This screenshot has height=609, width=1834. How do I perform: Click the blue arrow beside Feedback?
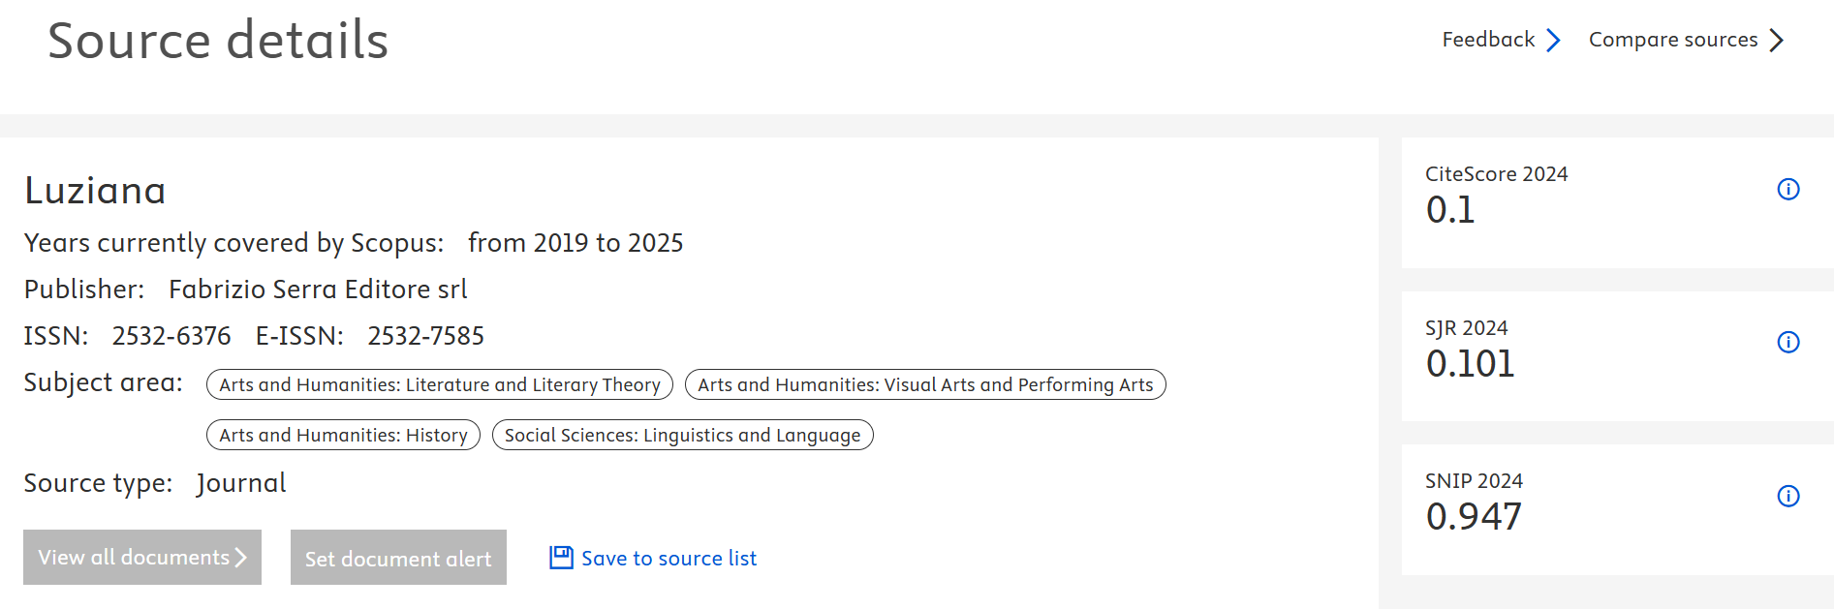pos(1553,40)
